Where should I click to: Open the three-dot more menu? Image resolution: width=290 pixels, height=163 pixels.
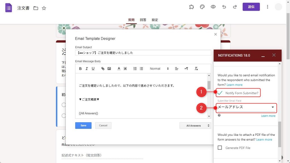[267, 7]
